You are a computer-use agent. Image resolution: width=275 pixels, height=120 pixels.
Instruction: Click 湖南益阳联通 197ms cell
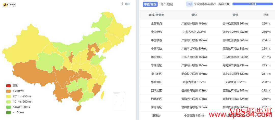tap(194, 74)
